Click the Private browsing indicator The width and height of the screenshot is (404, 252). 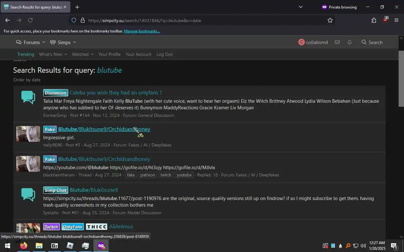339,7
